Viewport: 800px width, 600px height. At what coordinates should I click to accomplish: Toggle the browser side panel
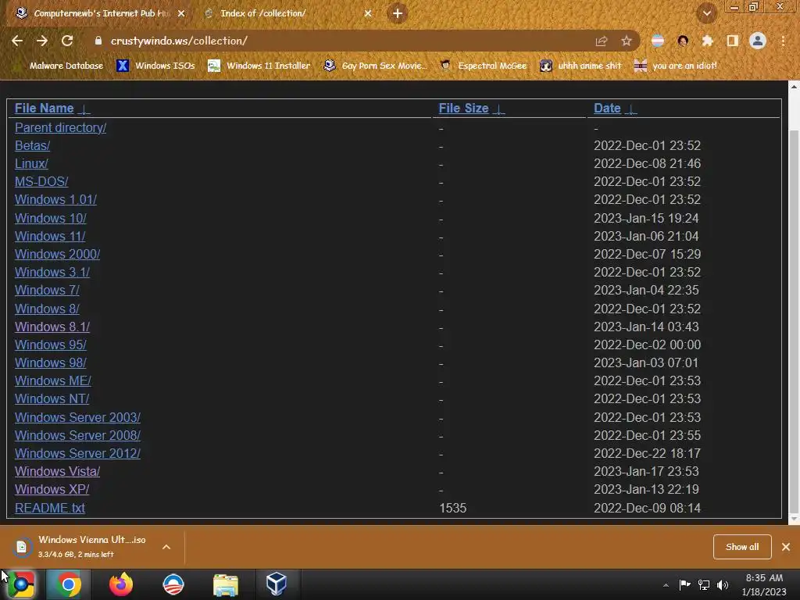(x=733, y=41)
